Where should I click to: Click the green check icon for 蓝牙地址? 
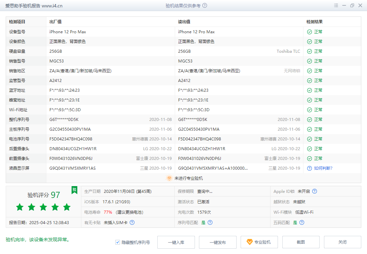pyautogui.click(x=310, y=90)
